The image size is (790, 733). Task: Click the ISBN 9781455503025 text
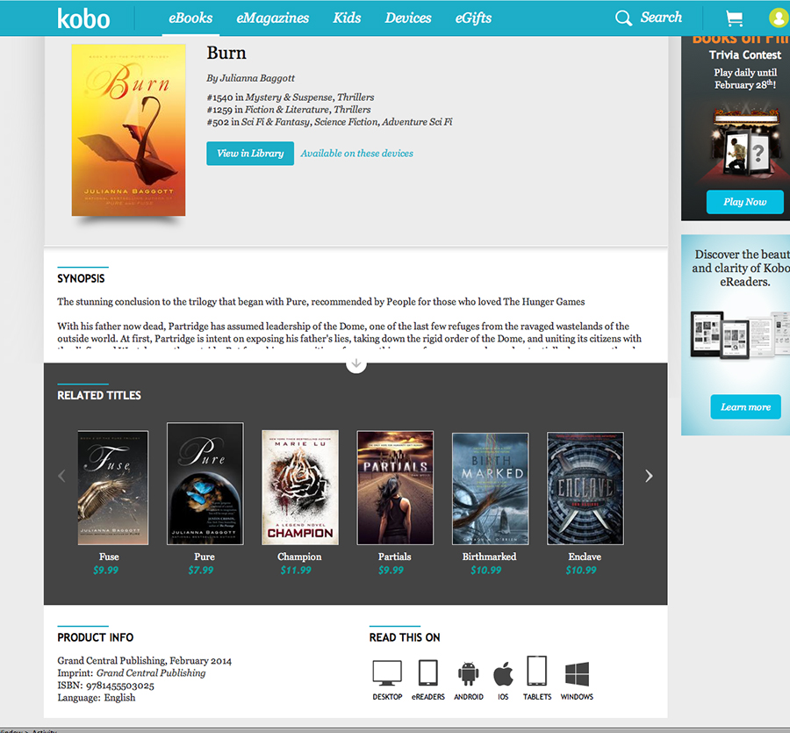[x=106, y=686]
